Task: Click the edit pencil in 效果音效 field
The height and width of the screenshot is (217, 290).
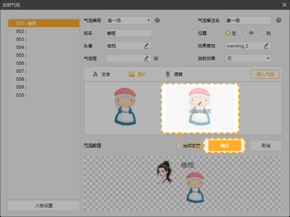Action: pos(266,46)
